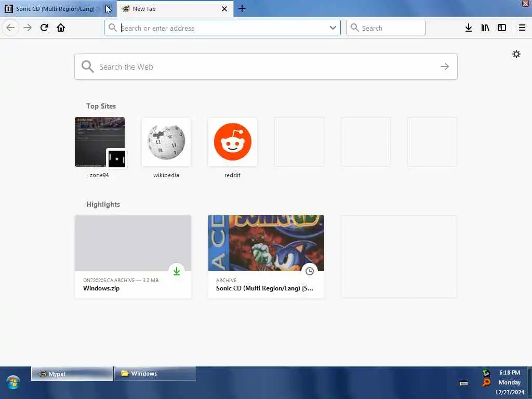This screenshot has width=532, height=399.
Task: Toggle the sidebar view icon
Action: coord(502,28)
